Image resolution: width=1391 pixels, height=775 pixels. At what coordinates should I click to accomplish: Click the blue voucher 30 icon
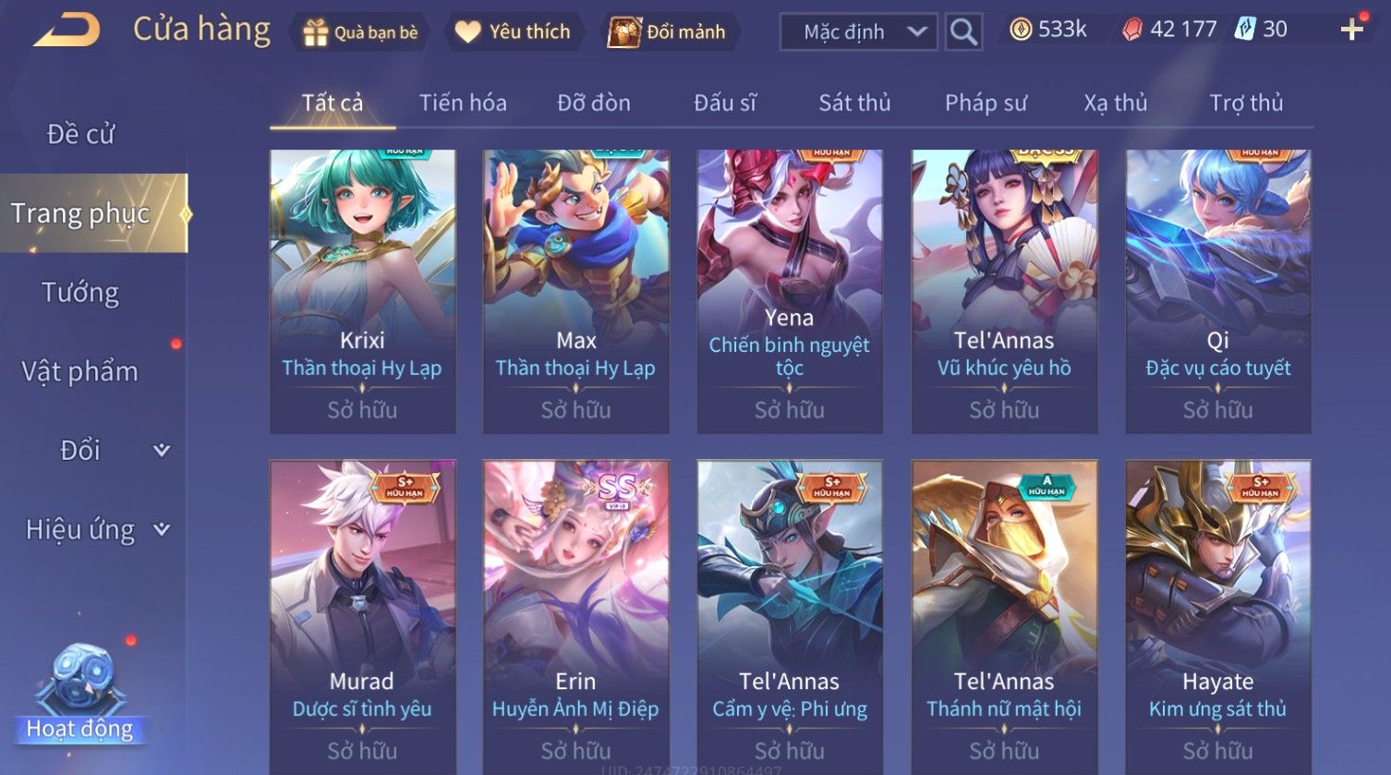point(1245,30)
